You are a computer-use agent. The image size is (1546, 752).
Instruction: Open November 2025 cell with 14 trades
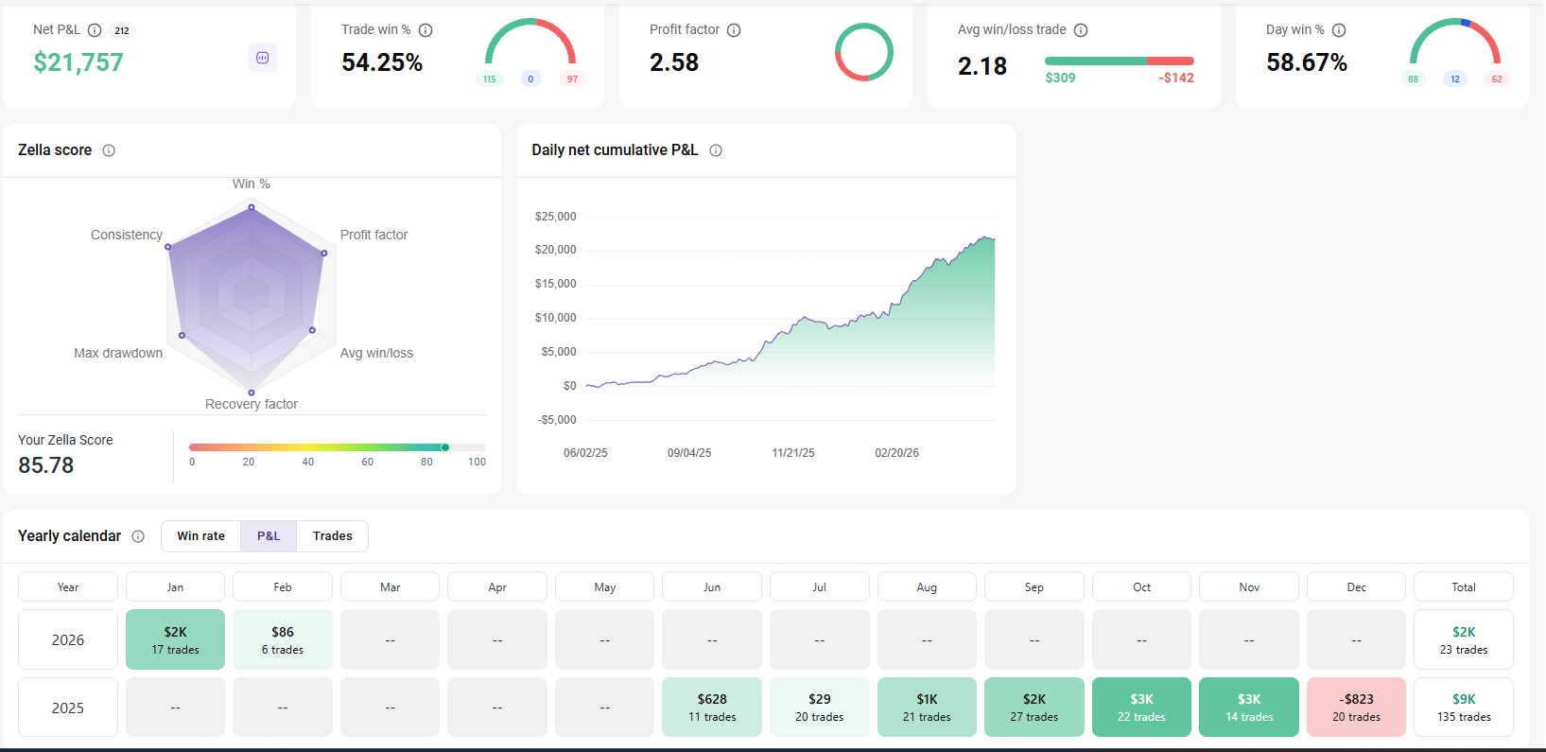[1249, 708]
